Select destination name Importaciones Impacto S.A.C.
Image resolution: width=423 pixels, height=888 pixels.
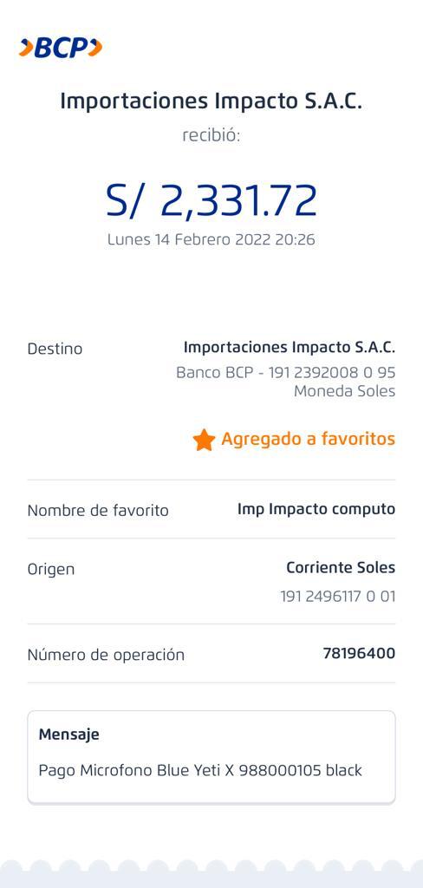click(290, 347)
